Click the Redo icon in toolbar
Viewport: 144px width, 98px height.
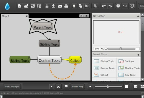click(x=110, y=6)
